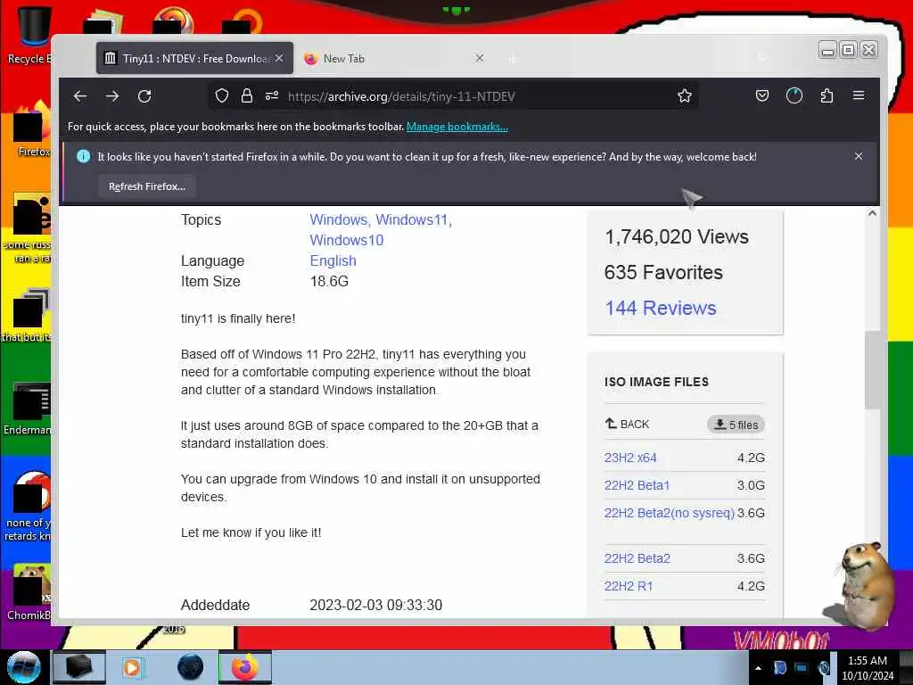Open the list all tabs dropdown
This screenshot has height=685, width=913.
click(763, 58)
